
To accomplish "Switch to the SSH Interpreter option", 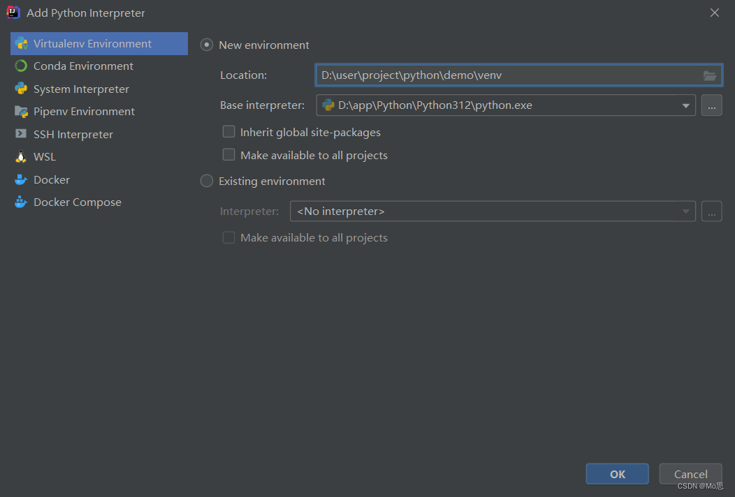I will pos(73,134).
